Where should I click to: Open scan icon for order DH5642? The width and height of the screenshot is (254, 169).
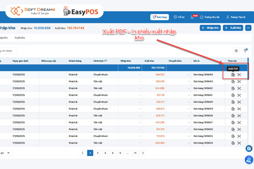(x=239, y=88)
